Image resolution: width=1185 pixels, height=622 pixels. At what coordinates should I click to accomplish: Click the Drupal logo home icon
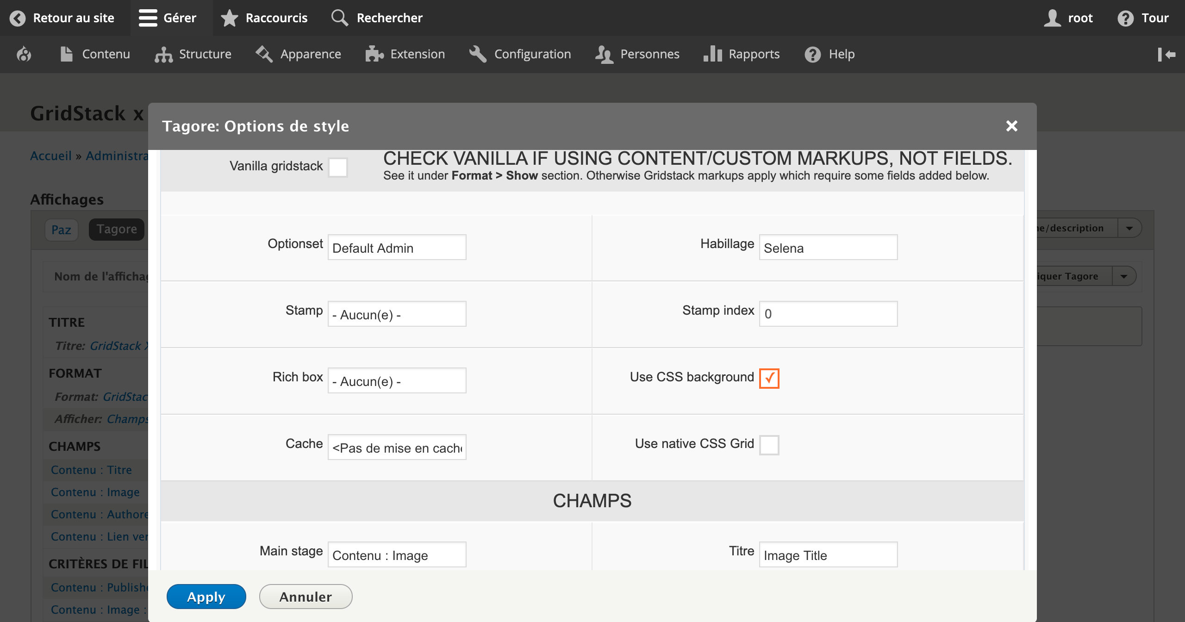pos(24,54)
